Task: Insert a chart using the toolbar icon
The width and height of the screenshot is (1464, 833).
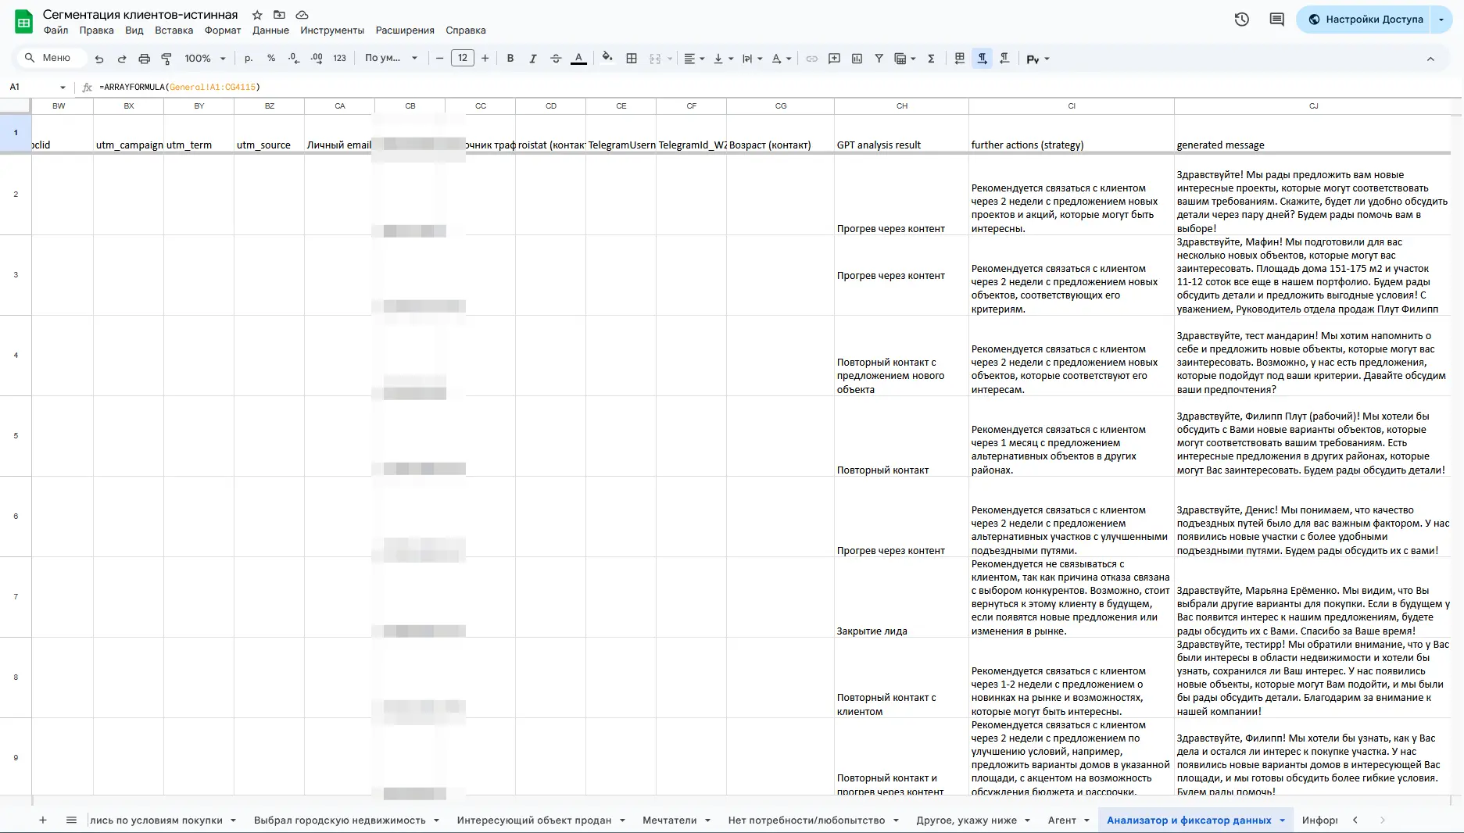Action: click(857, 59)
